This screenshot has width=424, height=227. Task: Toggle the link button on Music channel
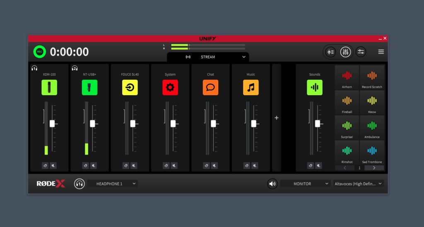247,165
